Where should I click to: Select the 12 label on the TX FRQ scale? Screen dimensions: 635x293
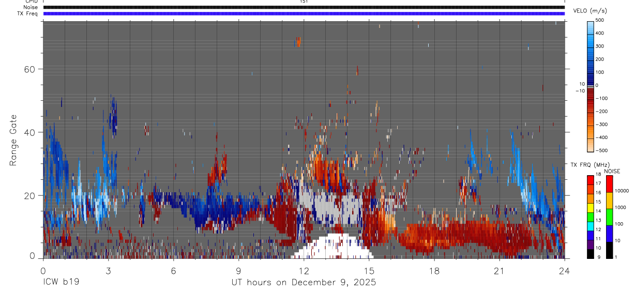(x=599, y=229)
